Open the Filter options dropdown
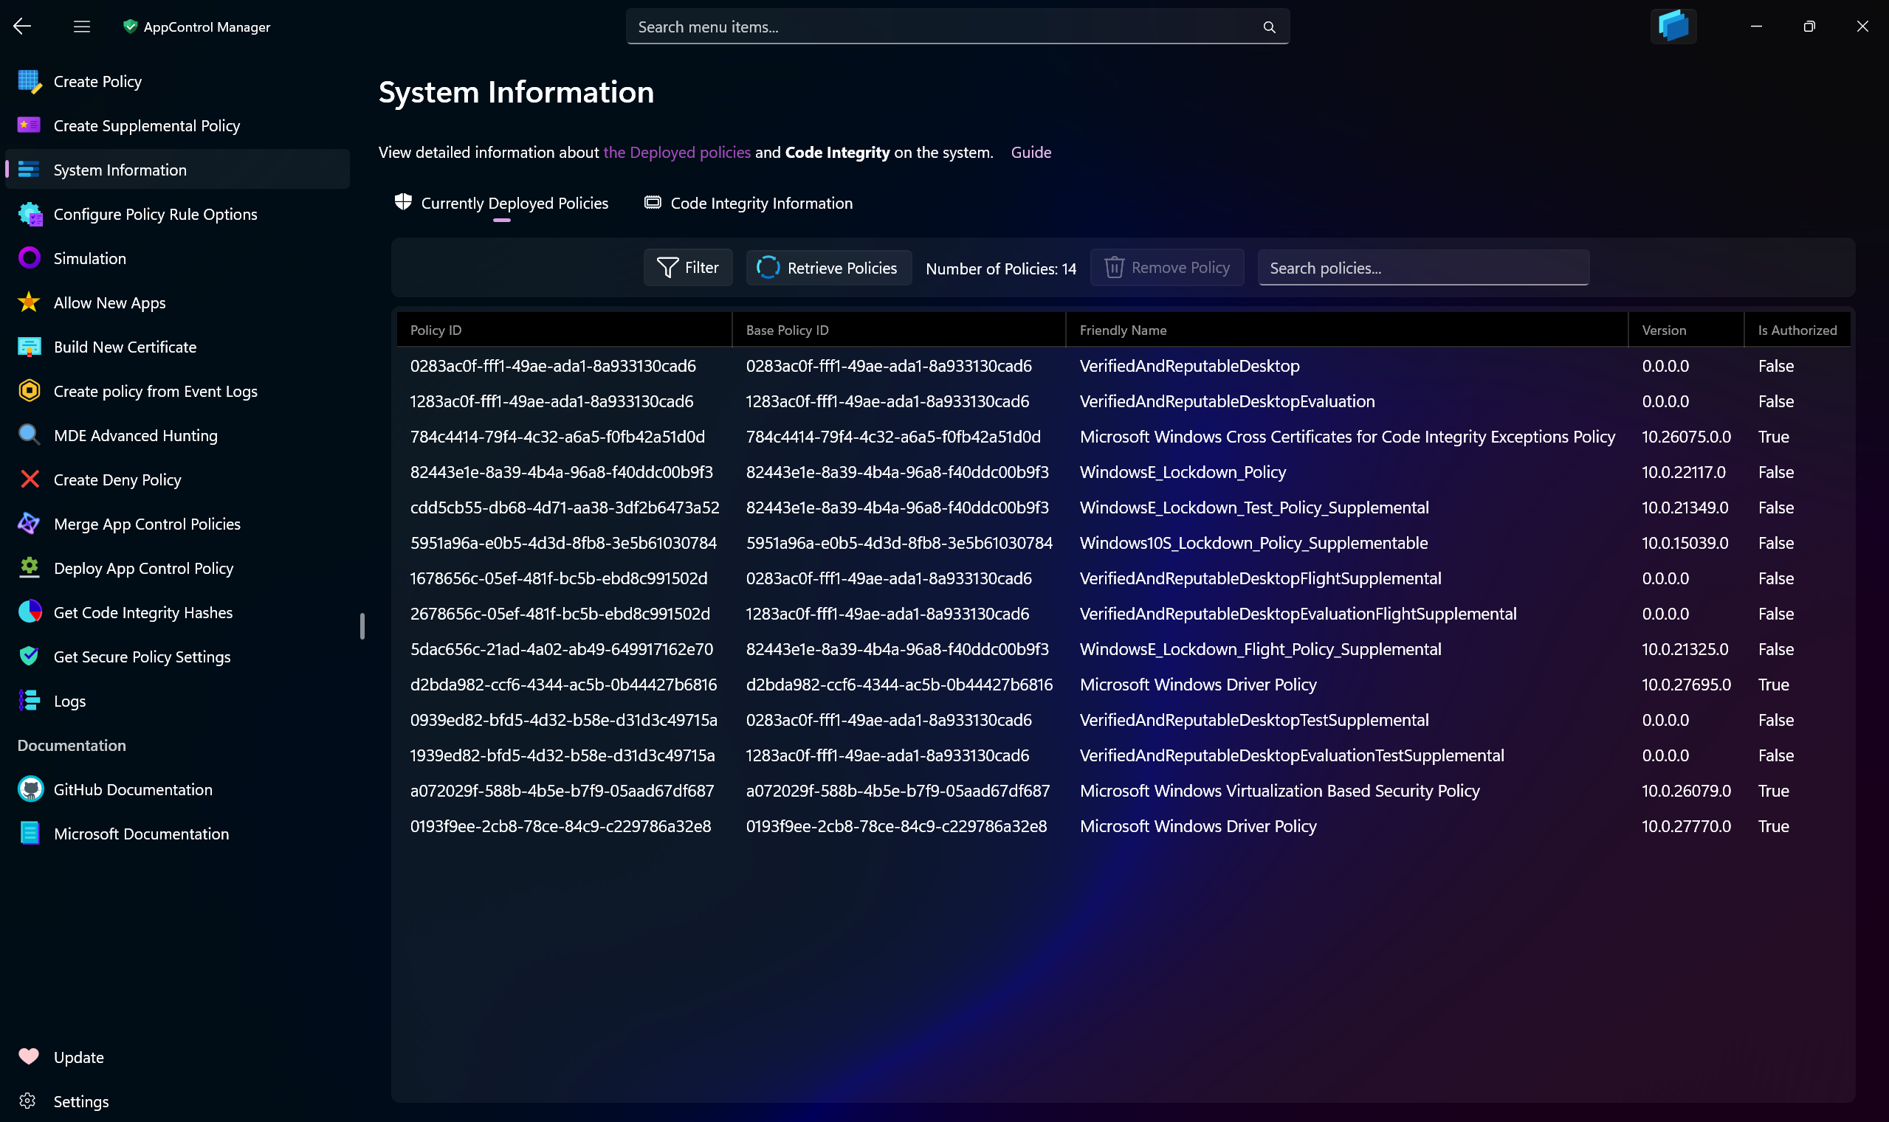1889x1122 pixels. pyautogui.click(x=688, y=268)
